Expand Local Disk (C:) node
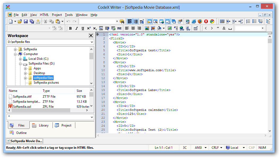This screenshot has height=158, width=280. pos(20,59)
